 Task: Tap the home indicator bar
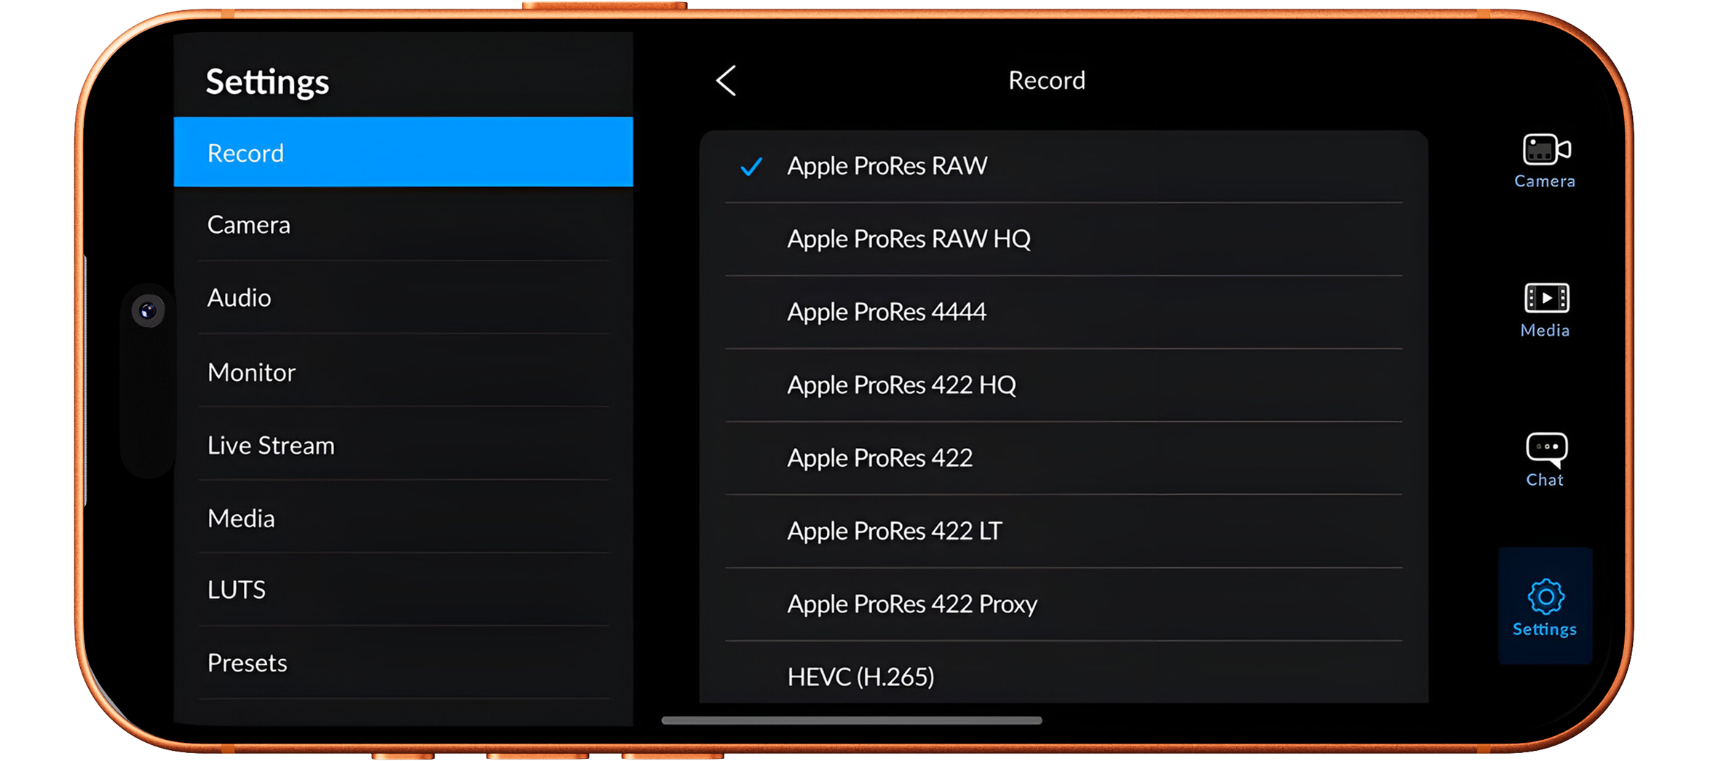click(x=852, y=720)
